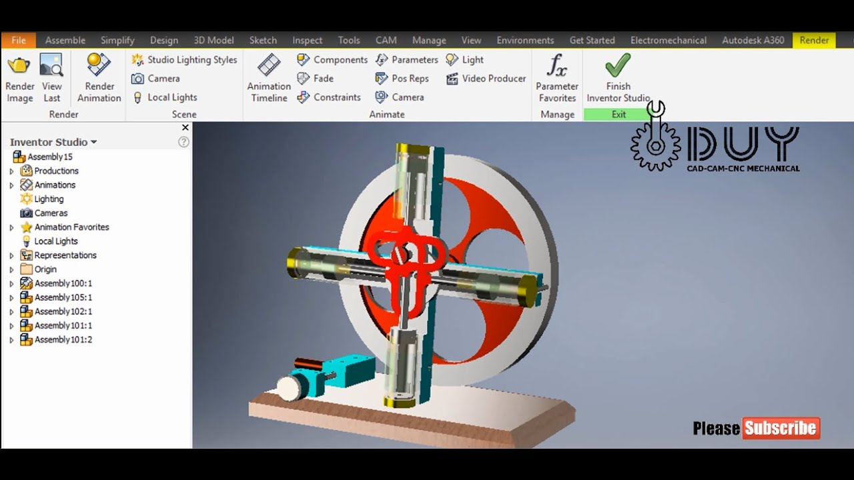Select the Fade animation tool

tap(315, 79)
